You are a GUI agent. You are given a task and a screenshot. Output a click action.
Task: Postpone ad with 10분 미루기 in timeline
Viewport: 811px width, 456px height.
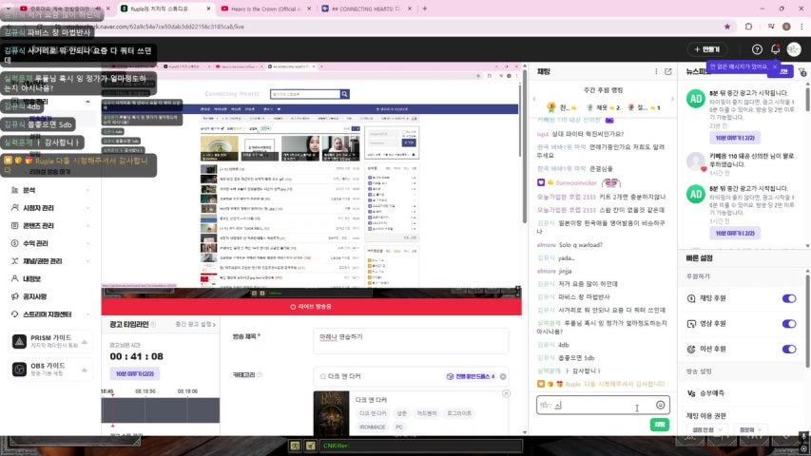pyautogui.click(x=134, y=373)
